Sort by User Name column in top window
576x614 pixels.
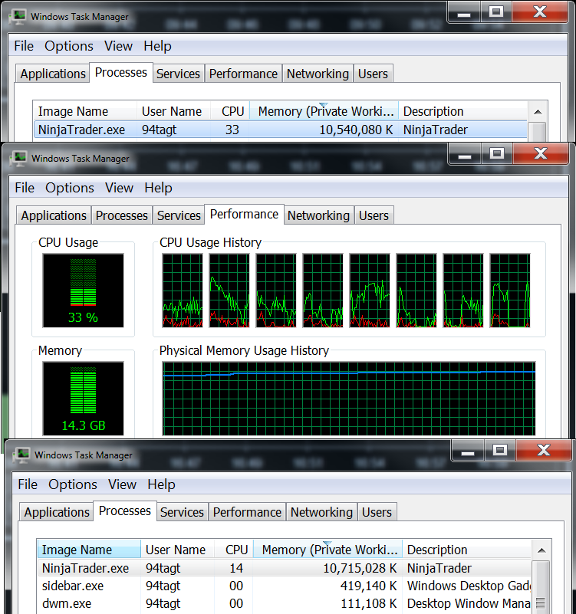[173, 111]
